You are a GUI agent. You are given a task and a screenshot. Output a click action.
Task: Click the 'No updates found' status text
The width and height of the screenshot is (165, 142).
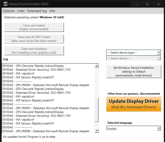[x=29, y=137]
